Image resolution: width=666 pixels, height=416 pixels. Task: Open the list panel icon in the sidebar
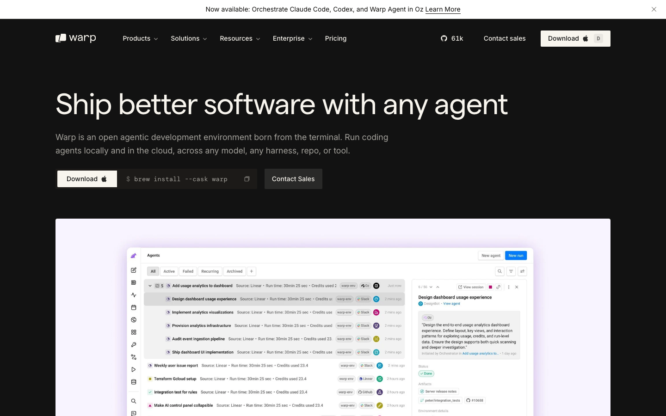click(x=134, y=282)
